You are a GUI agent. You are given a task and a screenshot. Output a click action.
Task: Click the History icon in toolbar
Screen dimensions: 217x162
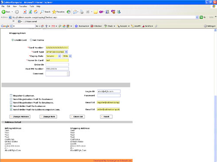coord(69,12)
